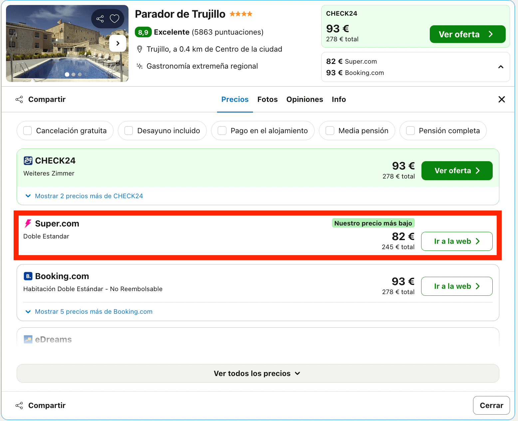518x421 pixels.
Task: Click the 245 € total text
Action: click(398, 247)
